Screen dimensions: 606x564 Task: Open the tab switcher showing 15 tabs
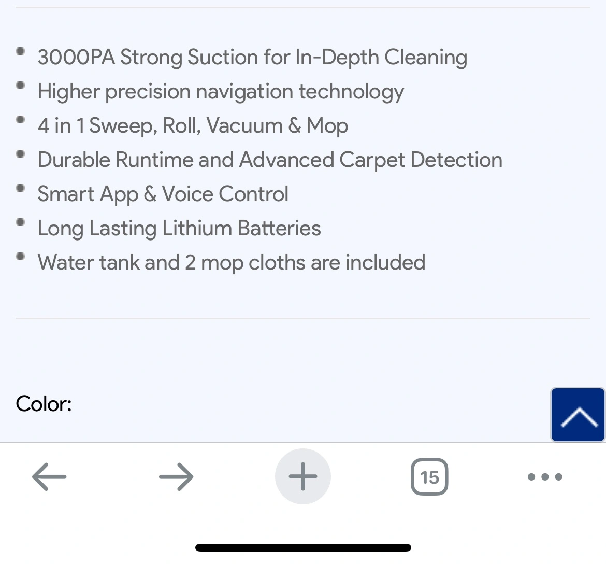[429, 476]
